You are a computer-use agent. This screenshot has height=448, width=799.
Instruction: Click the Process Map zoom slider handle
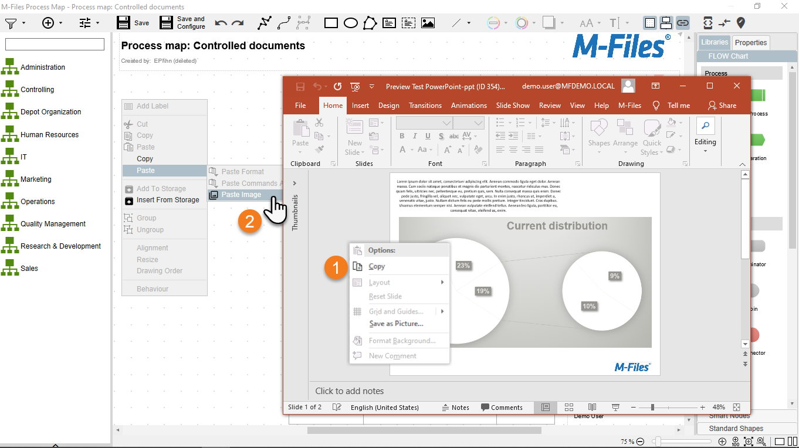pyautogui.click(x=658, y=442)
